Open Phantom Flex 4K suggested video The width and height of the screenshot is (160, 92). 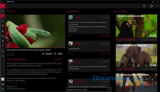(136, 82)
